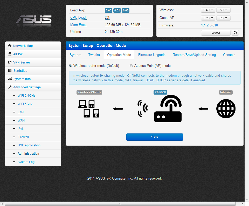This screenshot has height=206, width=249.
Task: Click the wrench icon for Advanced Settings
Action: point(10,87)
